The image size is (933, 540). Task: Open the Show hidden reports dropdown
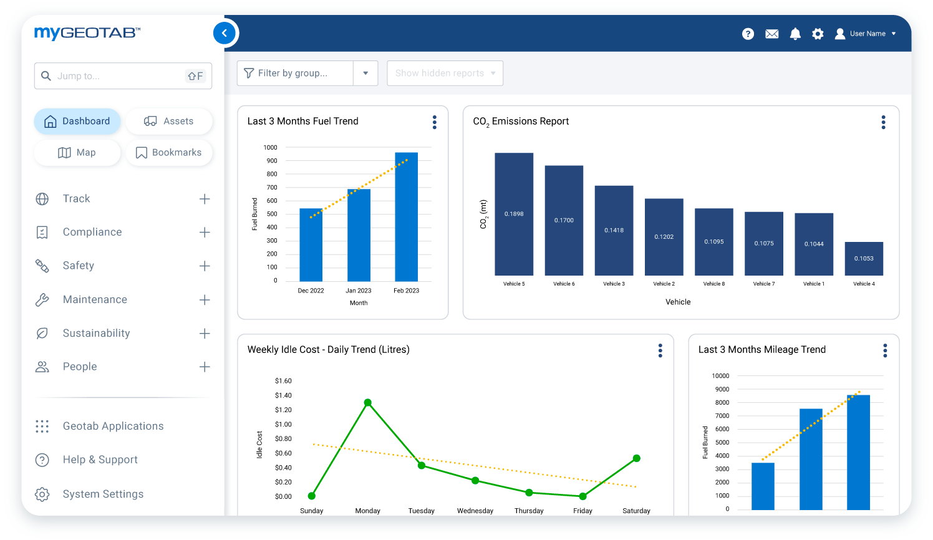(445, 73)
